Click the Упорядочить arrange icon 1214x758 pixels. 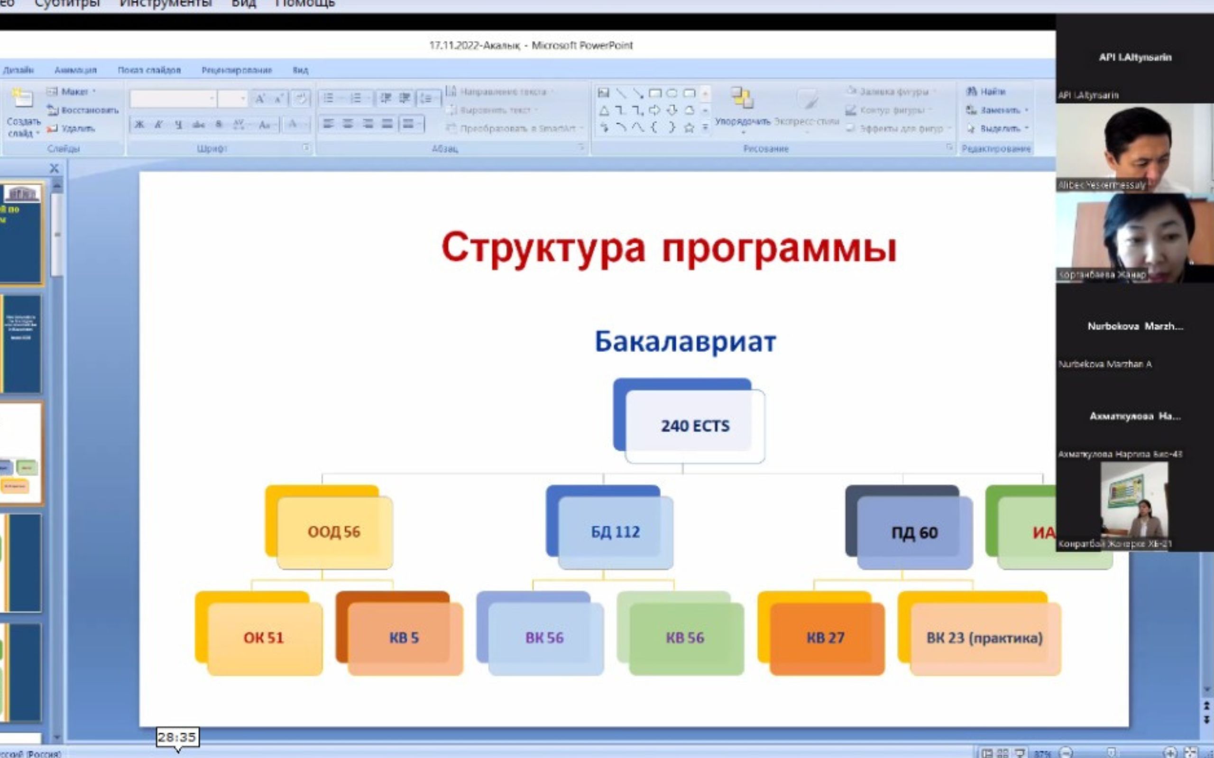point(742,98)
